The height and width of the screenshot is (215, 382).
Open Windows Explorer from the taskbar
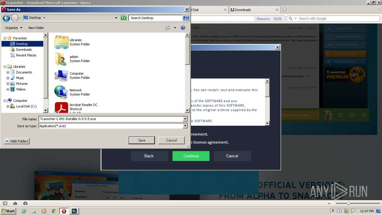click(x=34, y=211)
